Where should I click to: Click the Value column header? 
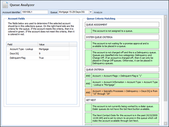[53, 44]
